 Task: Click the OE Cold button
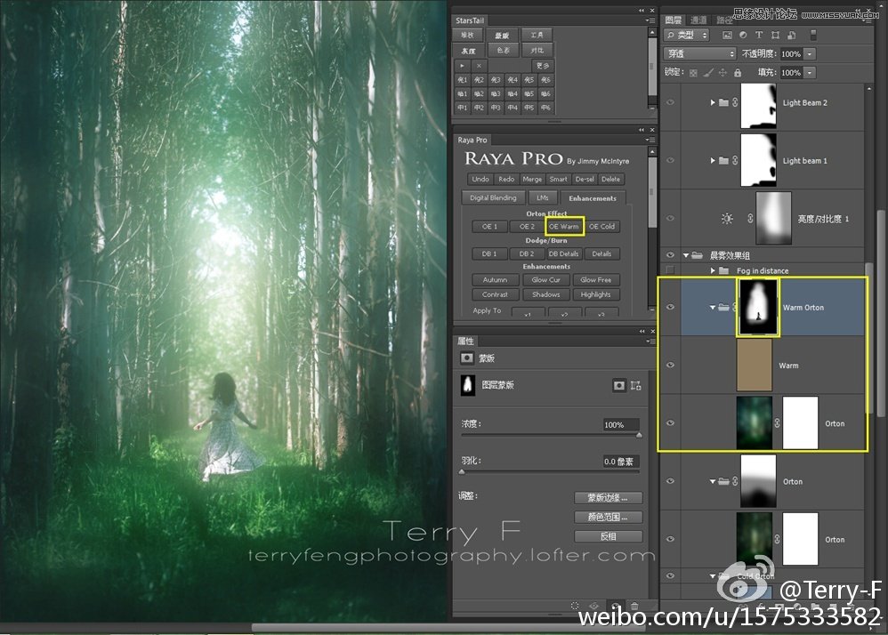601,227
